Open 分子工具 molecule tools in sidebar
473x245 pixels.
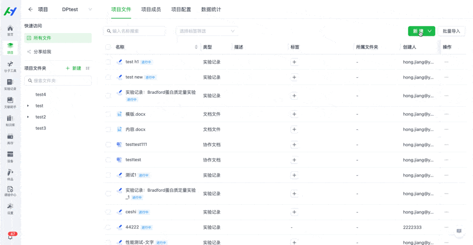pos(10,67)
